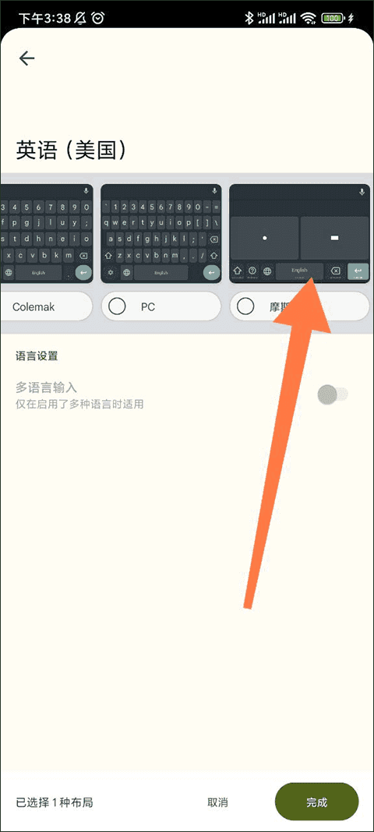Tap the 完成 button
Screen dimensions: 374x832
(316, 802)
